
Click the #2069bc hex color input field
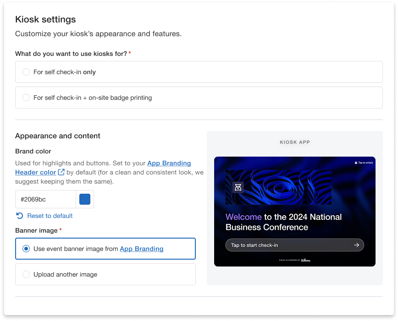(46, 199)
